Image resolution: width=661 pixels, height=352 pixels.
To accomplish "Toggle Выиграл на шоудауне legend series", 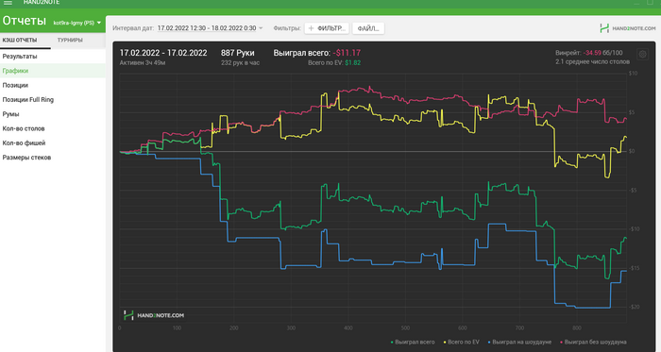I will (x=519, y=342).
